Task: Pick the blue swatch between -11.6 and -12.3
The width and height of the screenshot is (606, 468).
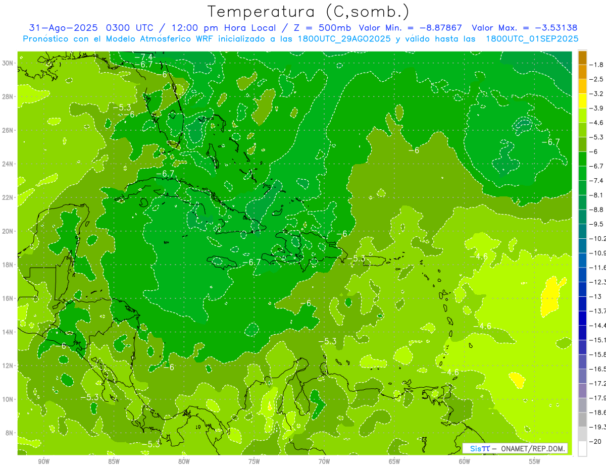Action: tap(582, 275)
